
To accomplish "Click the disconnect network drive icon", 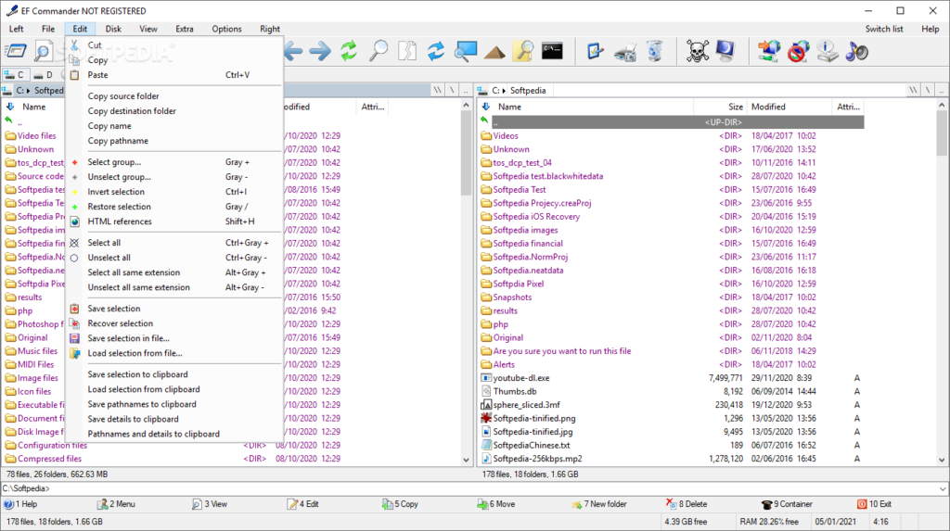I will 799,52.
